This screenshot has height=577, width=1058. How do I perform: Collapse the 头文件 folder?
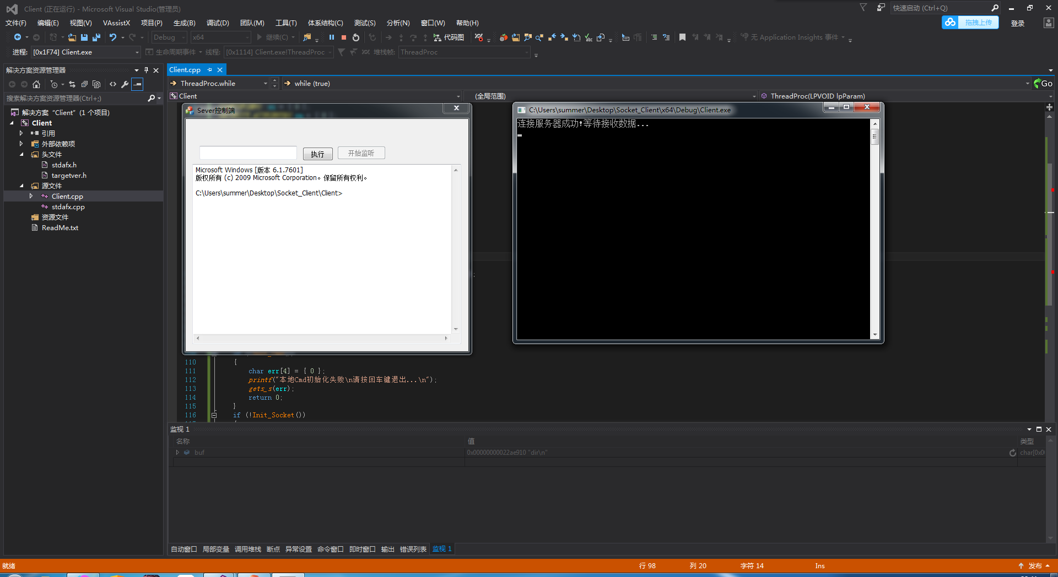click(x=21, y=154)
